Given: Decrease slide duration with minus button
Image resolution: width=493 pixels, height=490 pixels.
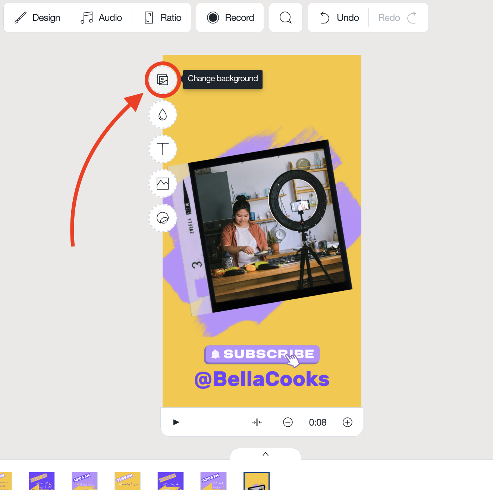Looking at the screenshot, I should click(x=288, y=422).
